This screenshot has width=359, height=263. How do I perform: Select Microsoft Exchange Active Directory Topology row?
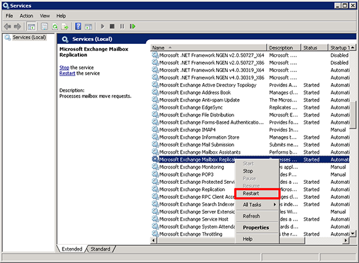point(250,85)
